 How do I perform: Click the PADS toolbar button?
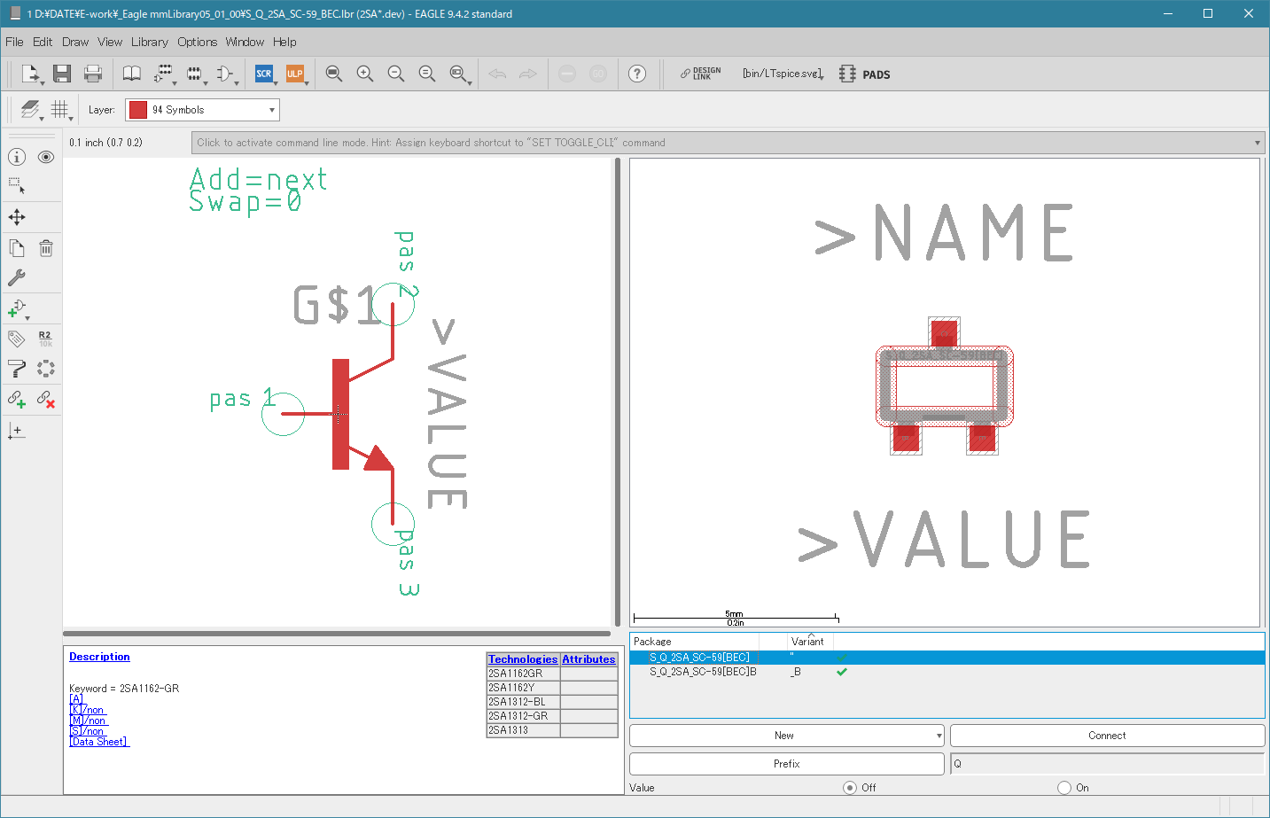(x=865, y=74)
